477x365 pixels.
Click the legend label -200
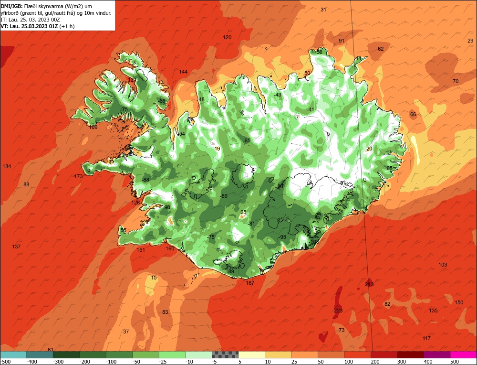pyautogui.click(x=85, y=362)
